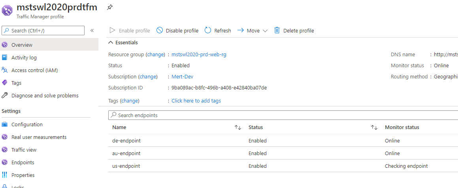Viewport: 458px width, 188px height.
Task: Collapse the Essentials section
Action: click(x=110, y=42)
